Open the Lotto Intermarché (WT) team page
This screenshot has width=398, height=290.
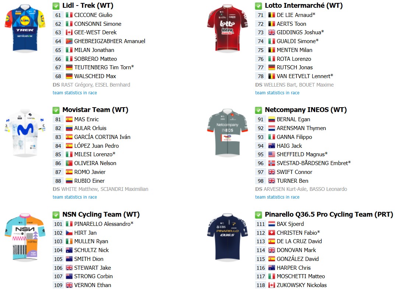pyautogui.click(x=304, y=6)
